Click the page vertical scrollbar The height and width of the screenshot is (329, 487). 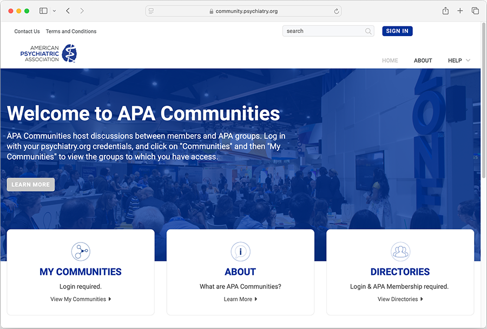pyautogui.click(x=484, y=100)
